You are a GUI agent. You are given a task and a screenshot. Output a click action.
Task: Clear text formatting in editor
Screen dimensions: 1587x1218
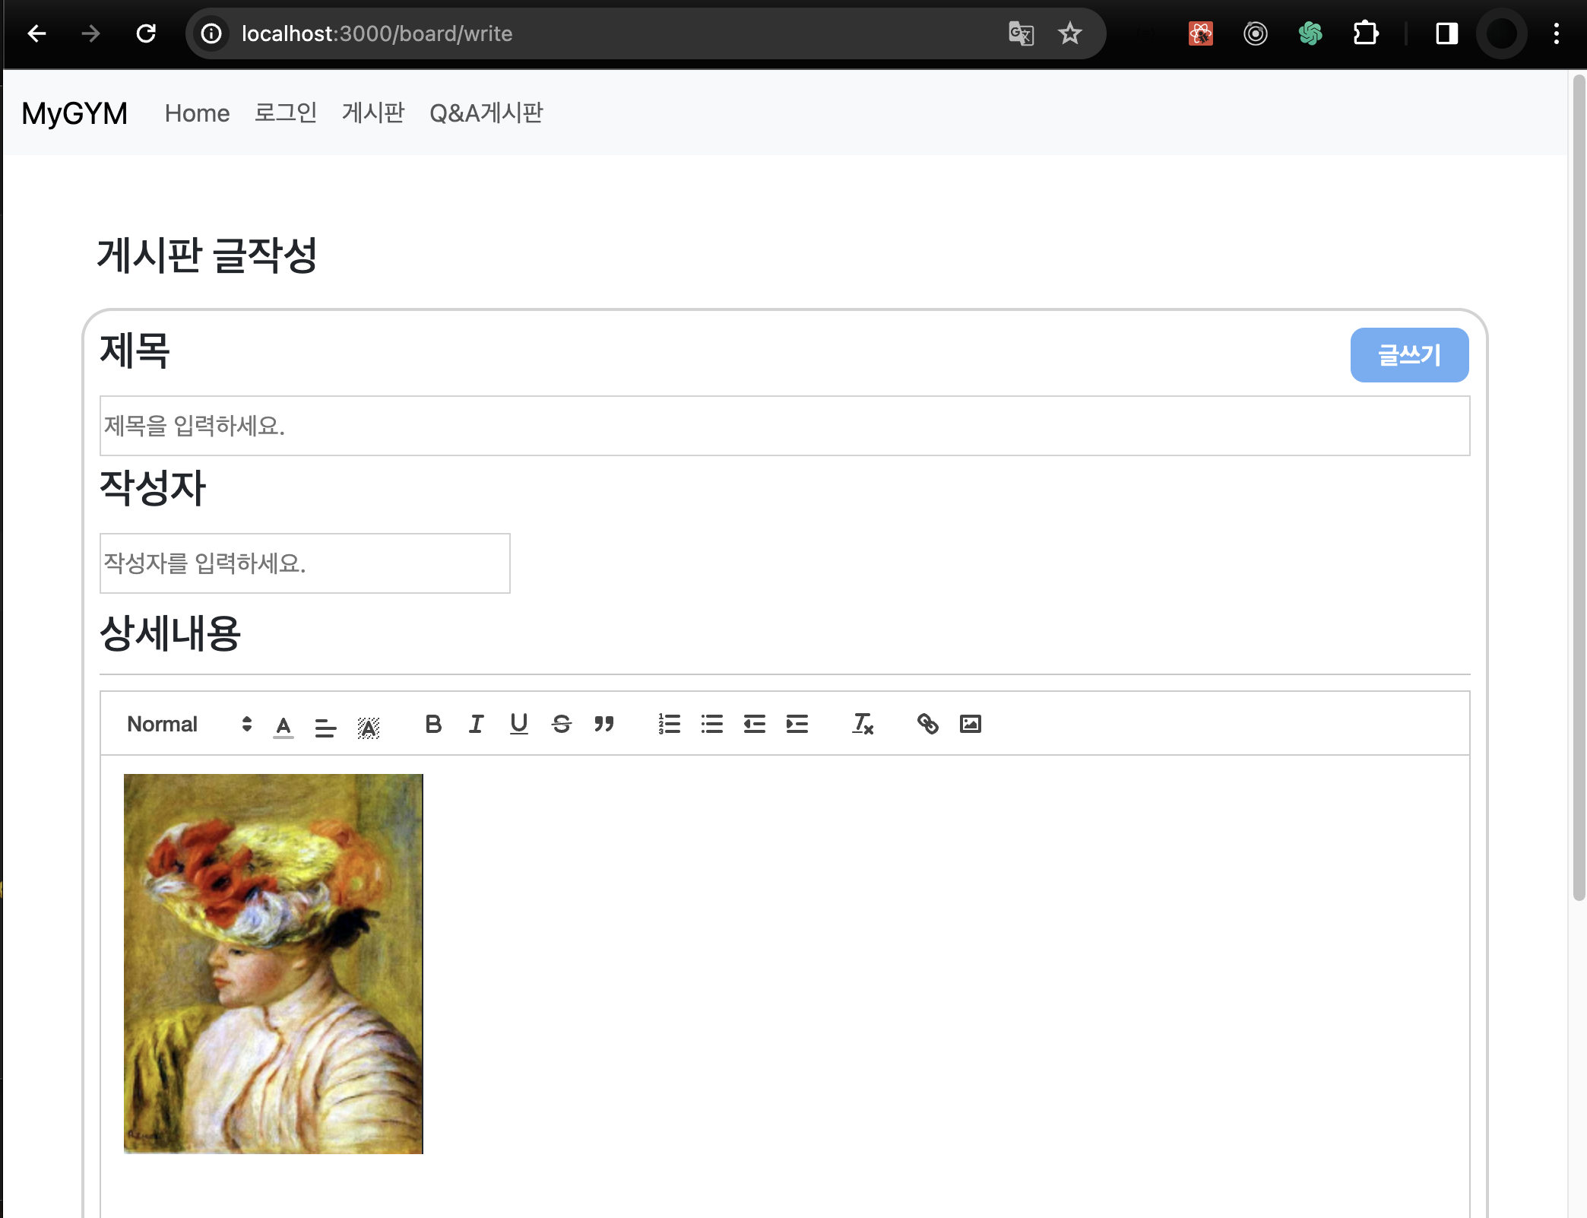click(863, 724)
